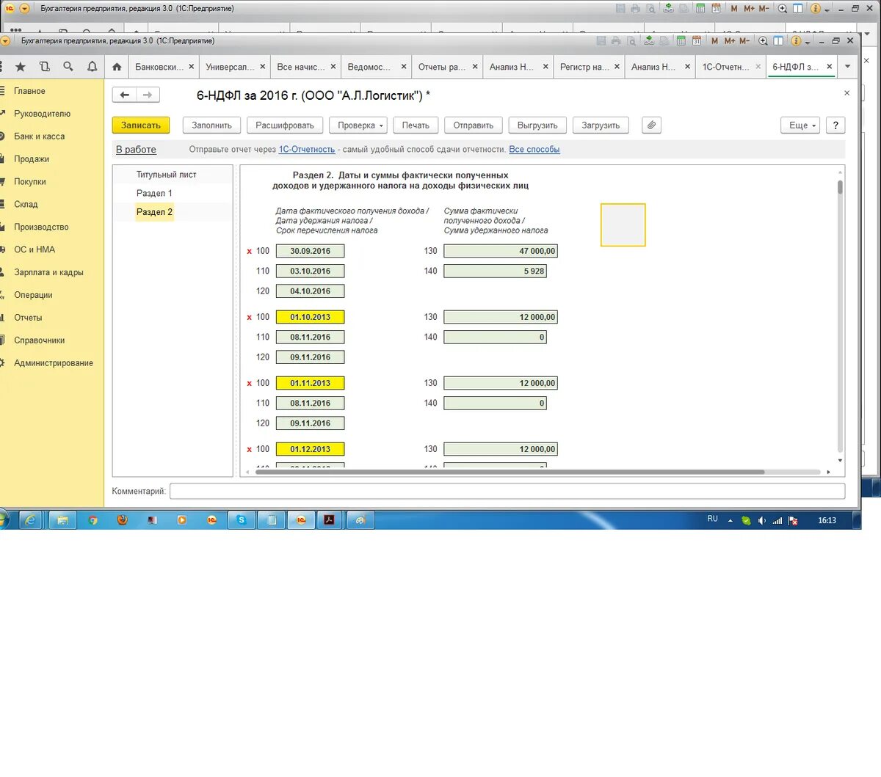Image resolution: width=881 pixels, height=777 pixels.
Task: Click the В работе status link
Action: pos(136,150)
